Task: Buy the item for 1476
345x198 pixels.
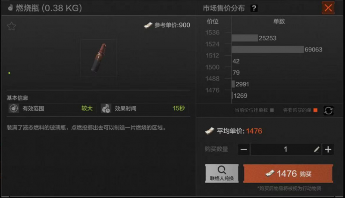Action: coord(288,173)
